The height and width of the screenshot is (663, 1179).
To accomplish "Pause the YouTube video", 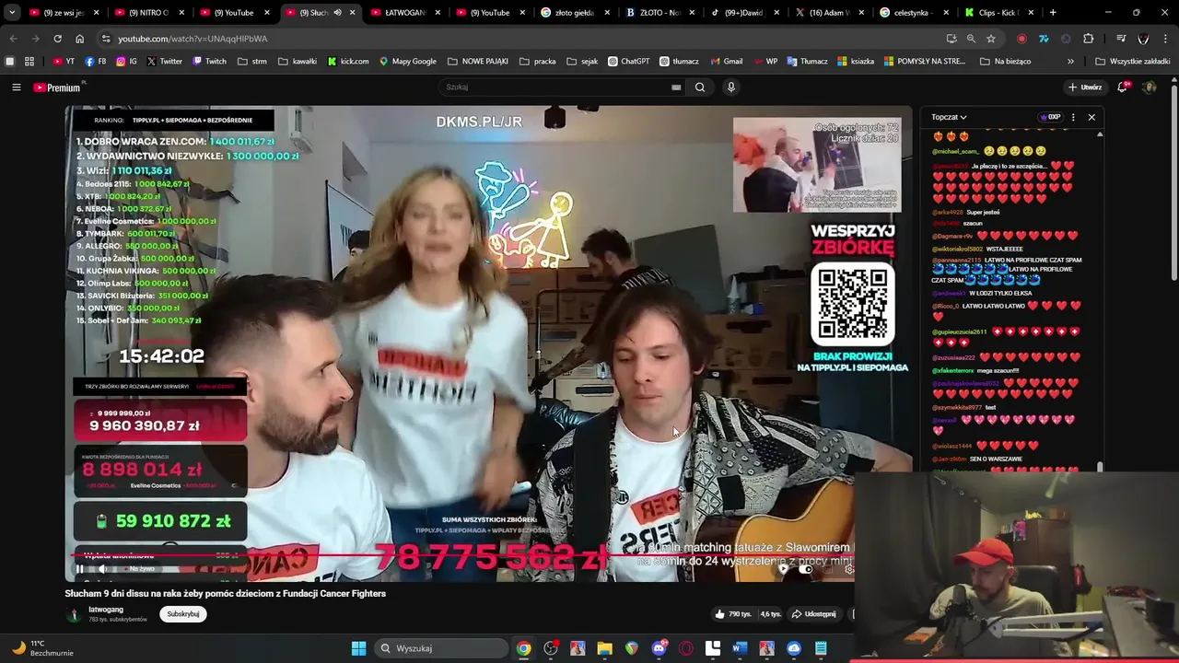I will tap(79, 569).
